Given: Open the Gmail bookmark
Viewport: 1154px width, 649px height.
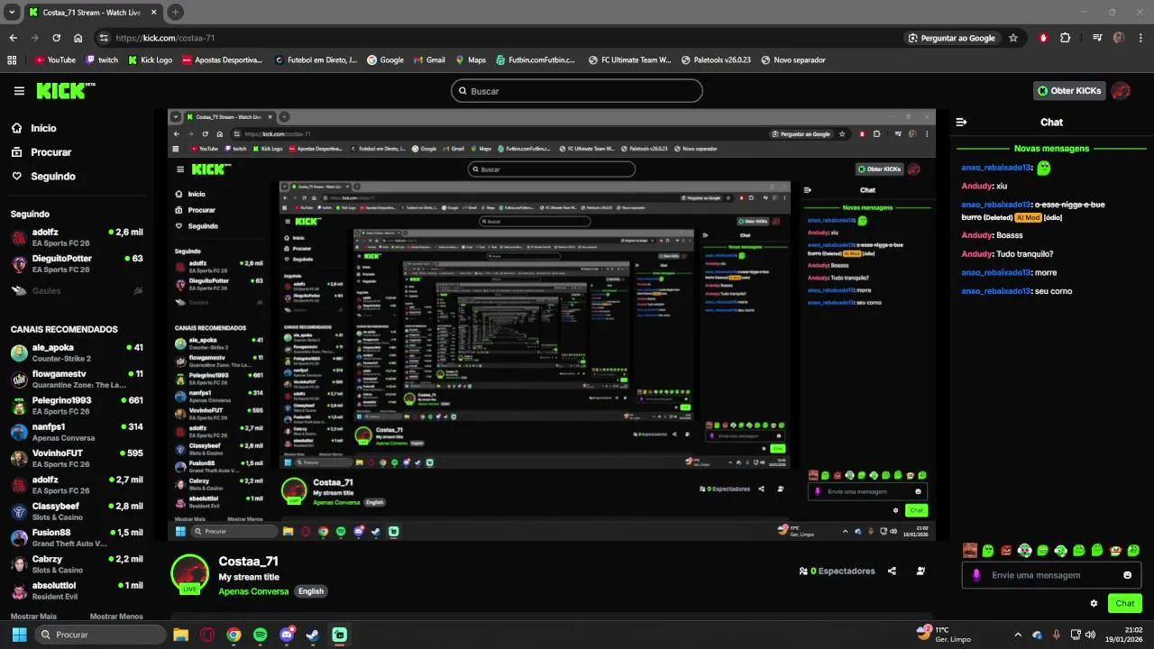Looking at the screenshot, I should point(429,60).
